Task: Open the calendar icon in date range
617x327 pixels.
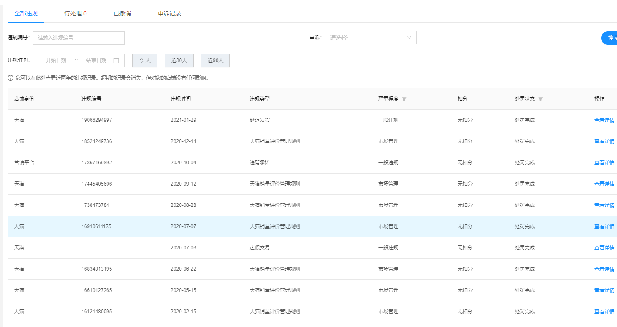Action: coord(116,60)
